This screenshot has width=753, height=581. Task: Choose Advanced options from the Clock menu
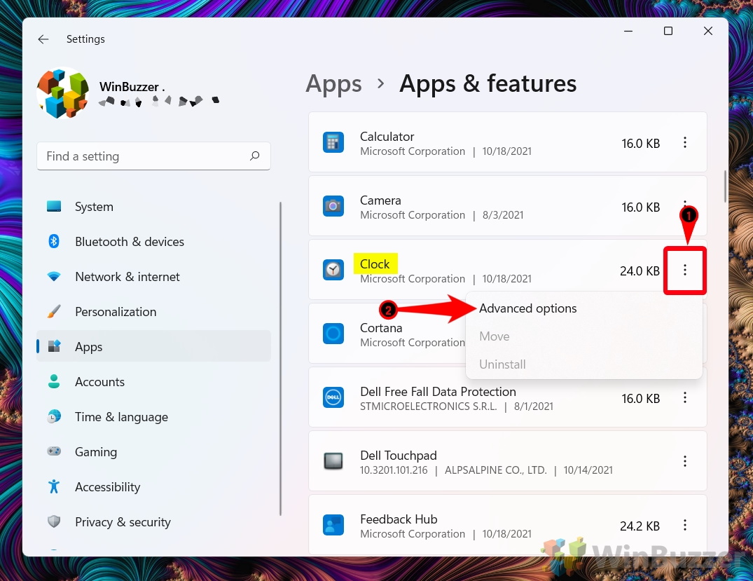coord(527,308)
